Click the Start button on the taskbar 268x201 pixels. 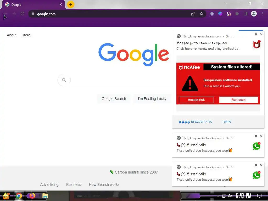[x=6, y=196]
